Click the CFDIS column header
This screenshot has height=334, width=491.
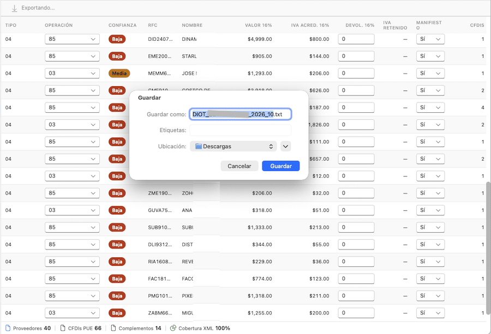pos(477,25)
